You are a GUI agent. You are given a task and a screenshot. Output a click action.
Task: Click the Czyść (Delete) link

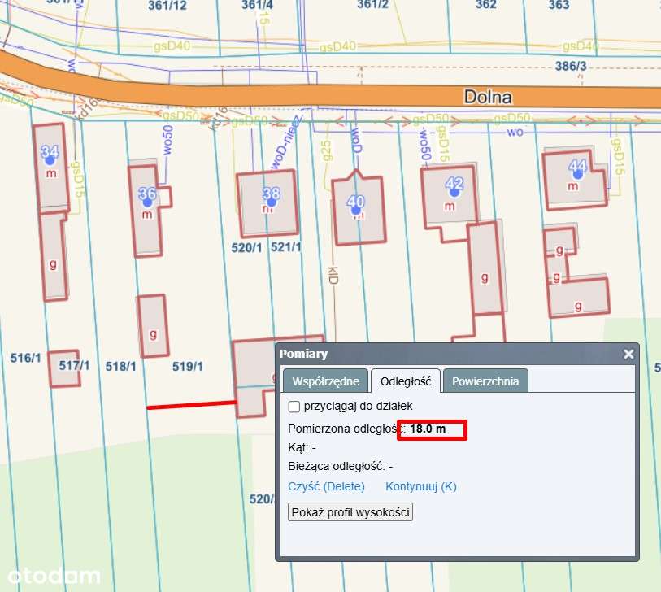tap(326, 486)
